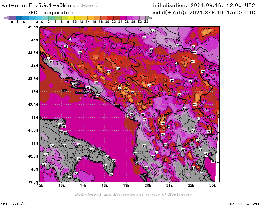Pick the orange legend swatch between 16 and 18

pos(97,18)
